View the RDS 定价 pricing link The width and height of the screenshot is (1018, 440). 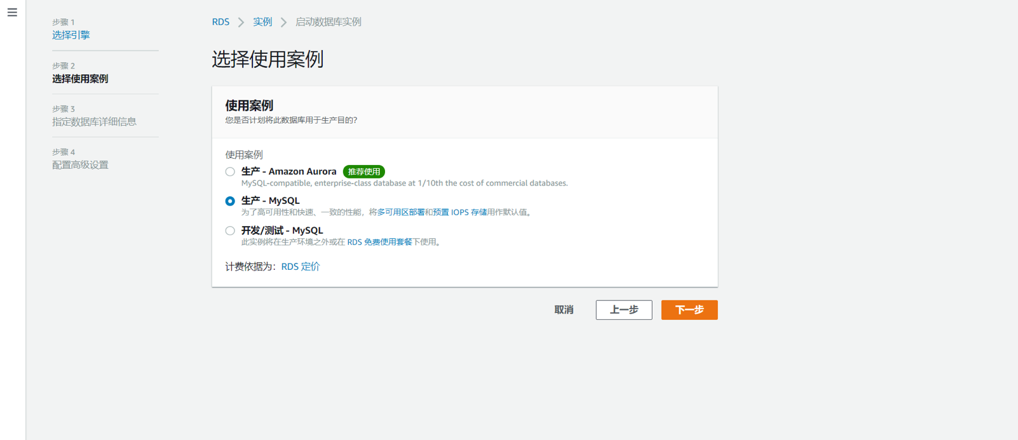(300, 267)
